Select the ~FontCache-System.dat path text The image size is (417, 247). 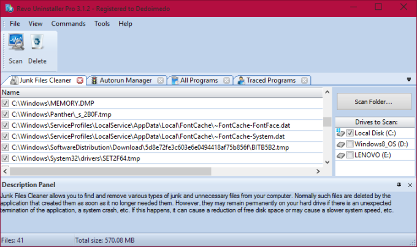point(148,136)
